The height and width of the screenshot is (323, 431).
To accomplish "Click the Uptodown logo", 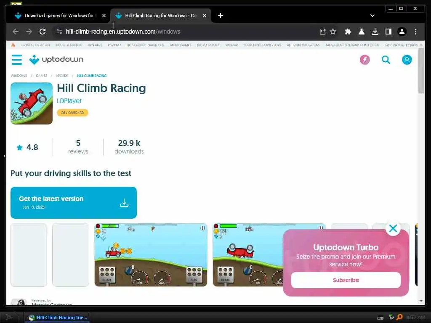I will pos(56,60).
